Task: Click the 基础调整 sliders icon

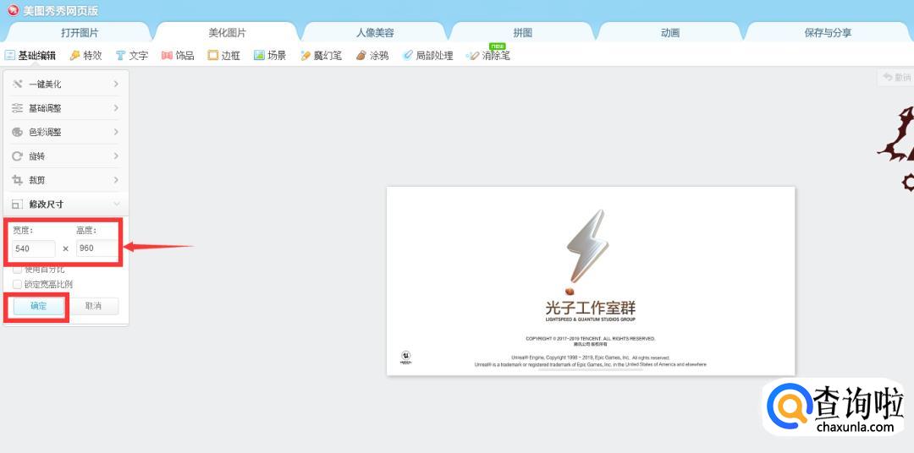Action: point(18,108)
